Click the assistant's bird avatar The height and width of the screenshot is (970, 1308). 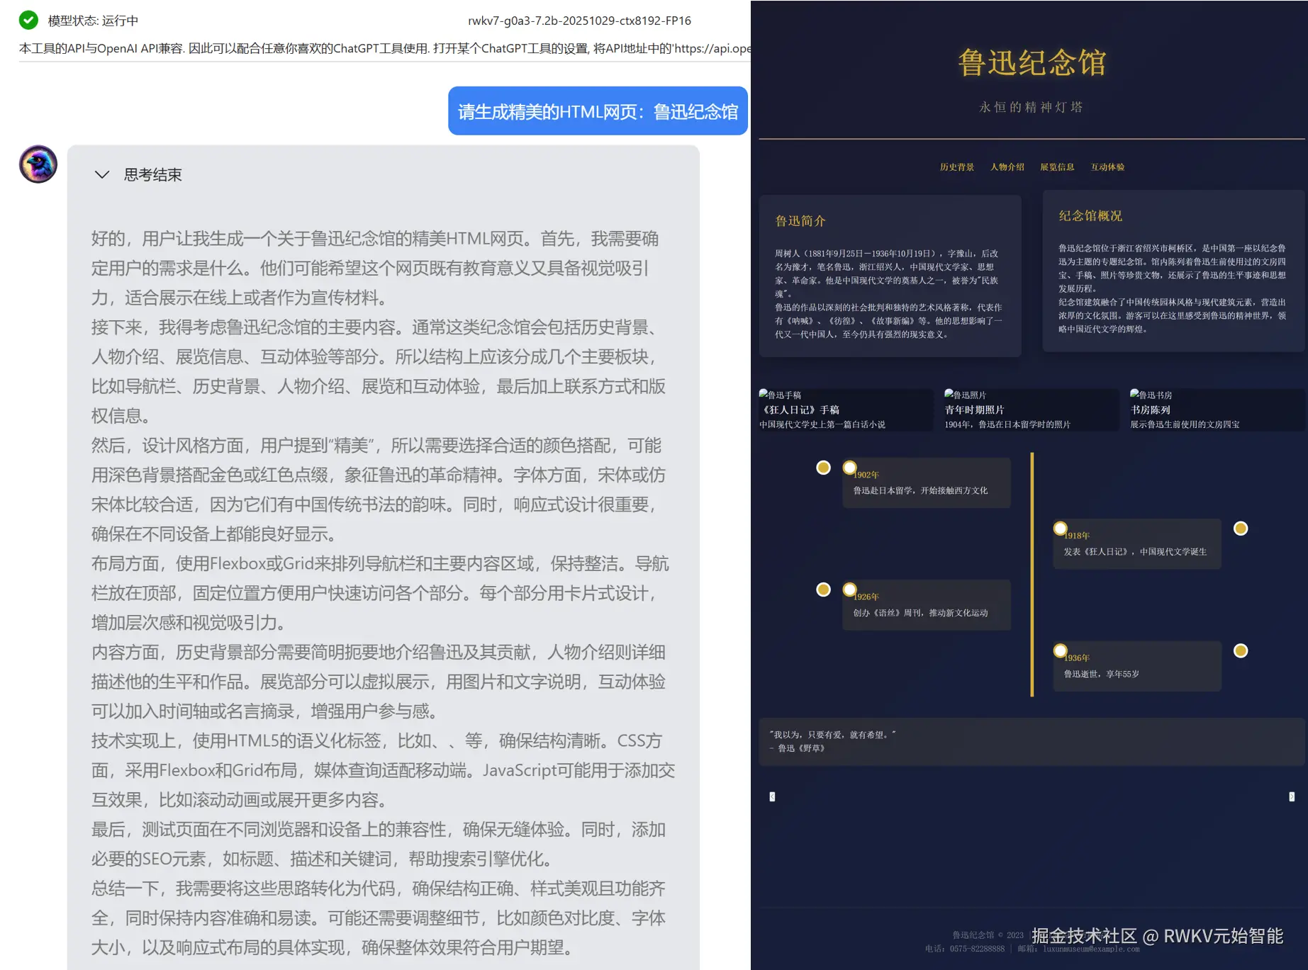pyautogui.click(x=38, y=164)
